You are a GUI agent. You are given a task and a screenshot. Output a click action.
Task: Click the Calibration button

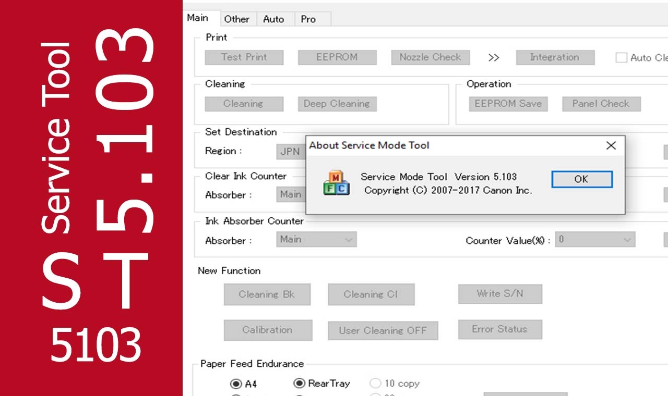click(268, 330)
